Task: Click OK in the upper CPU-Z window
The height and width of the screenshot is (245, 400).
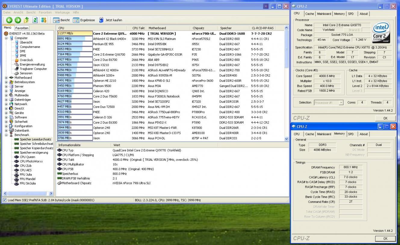Action: [385, 118]
